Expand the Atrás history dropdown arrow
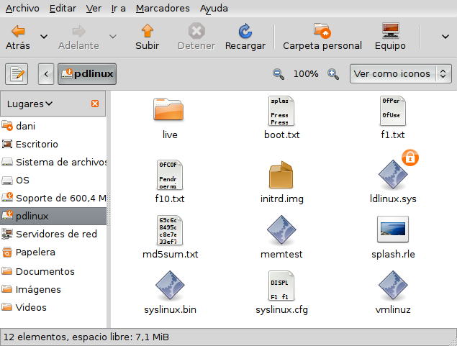Screen dimensions: 457x346 click(x=44, y=37)
